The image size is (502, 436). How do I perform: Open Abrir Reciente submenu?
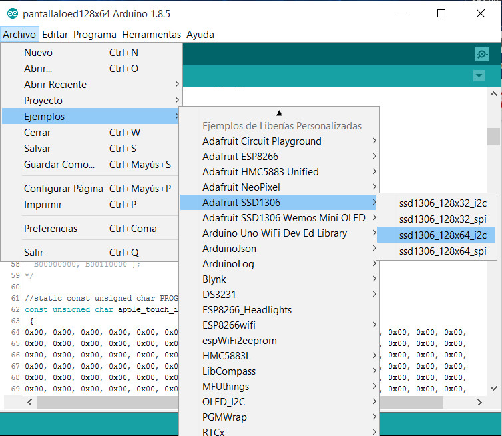pyautogui.click(x=55, y=85)
